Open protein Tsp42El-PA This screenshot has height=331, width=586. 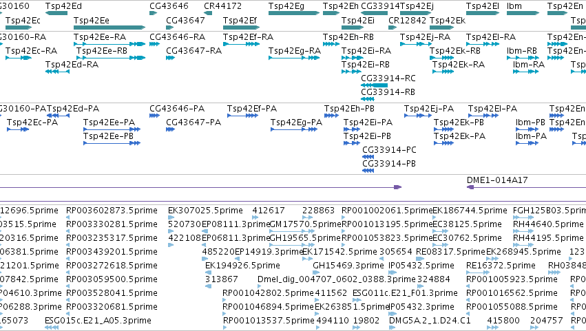(492, 109)
